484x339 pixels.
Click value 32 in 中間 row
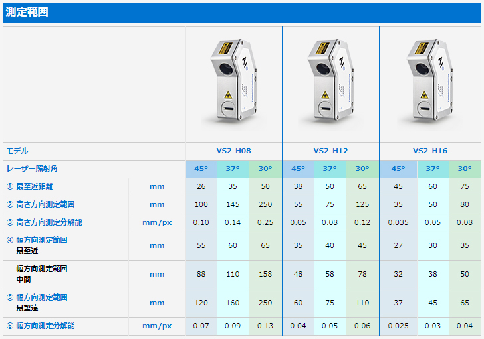tap(398, 274)
